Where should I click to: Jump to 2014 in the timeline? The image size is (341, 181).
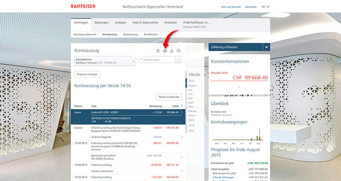coord(192,120)
